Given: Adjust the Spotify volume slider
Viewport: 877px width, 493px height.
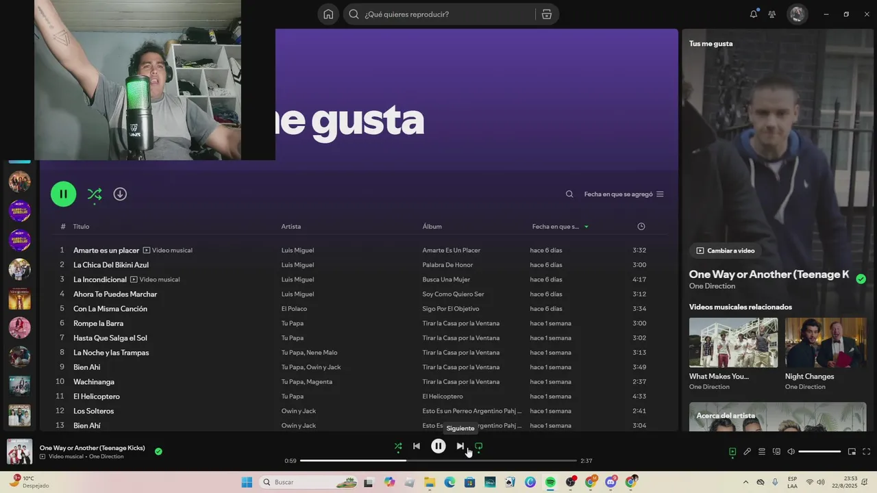Looking at the screenshot, I should (x=819, y=452).
